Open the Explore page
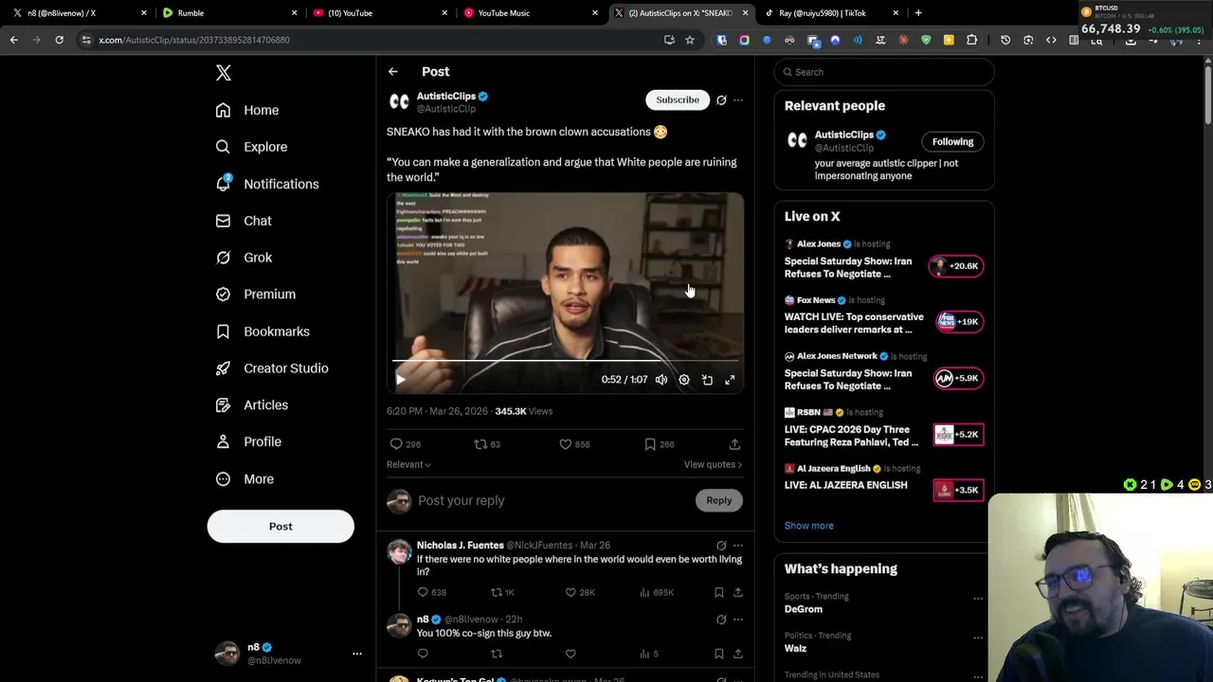 pyautogui.click(x=250, y=147)
